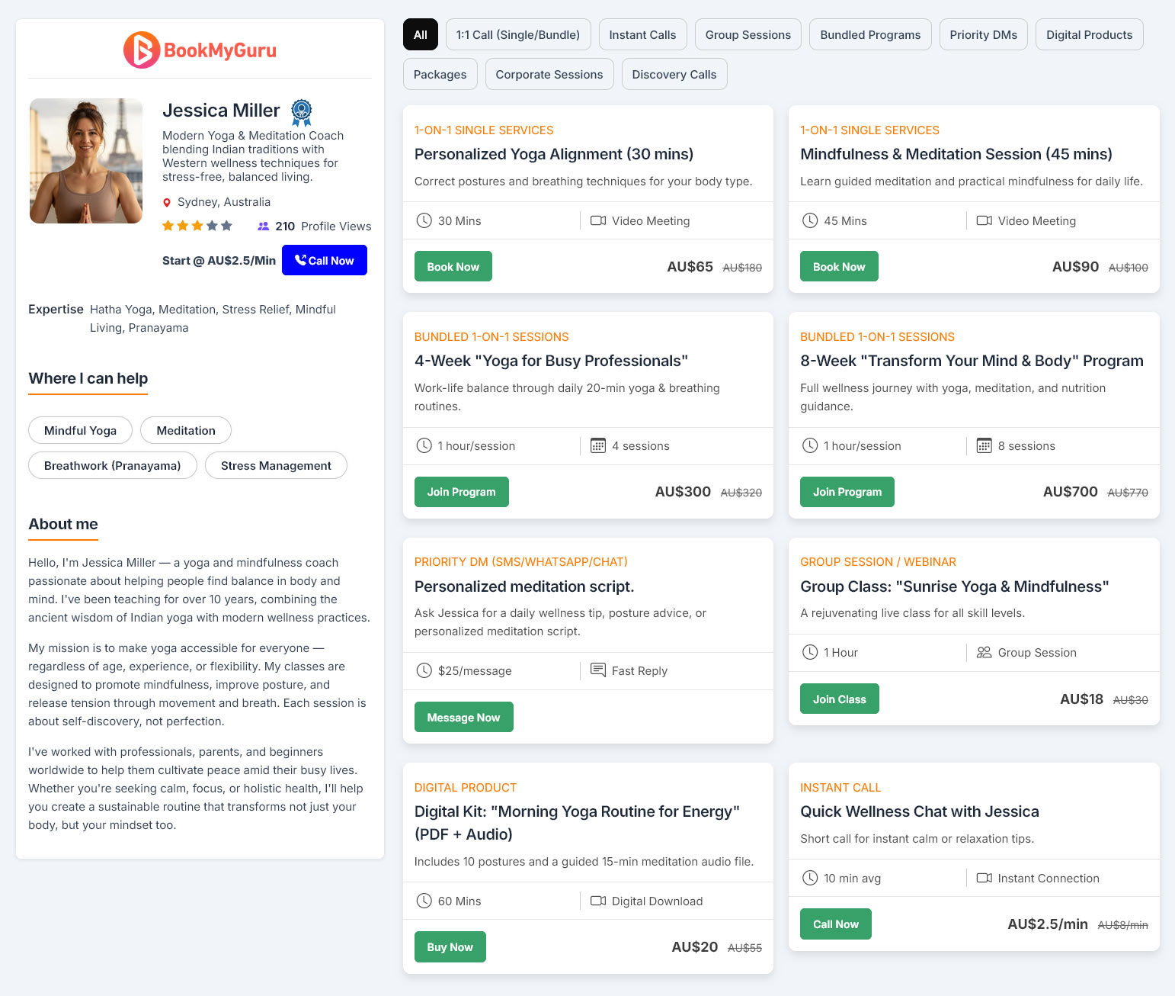Viewport: 1175px width, 996px height.
Task: Select the Instant Calls filter tab
Action: coord(642,35)
